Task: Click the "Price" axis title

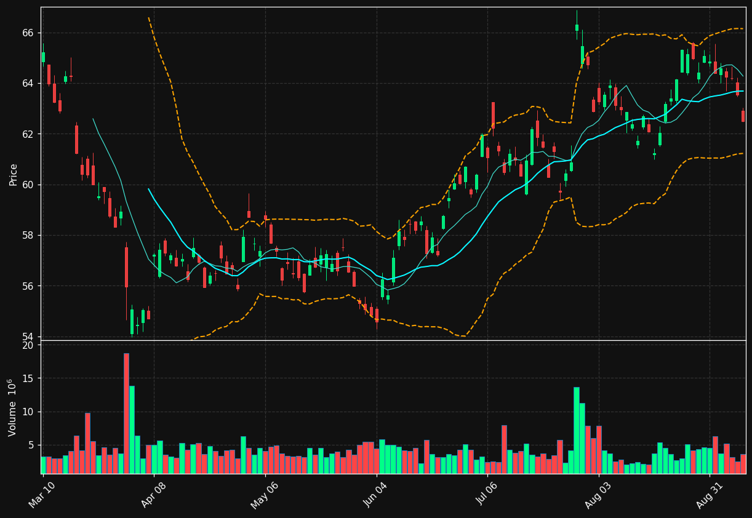Action: pyautogui.click(x=13, y=175)
